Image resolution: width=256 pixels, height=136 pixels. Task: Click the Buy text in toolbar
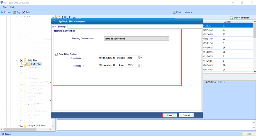19,12
